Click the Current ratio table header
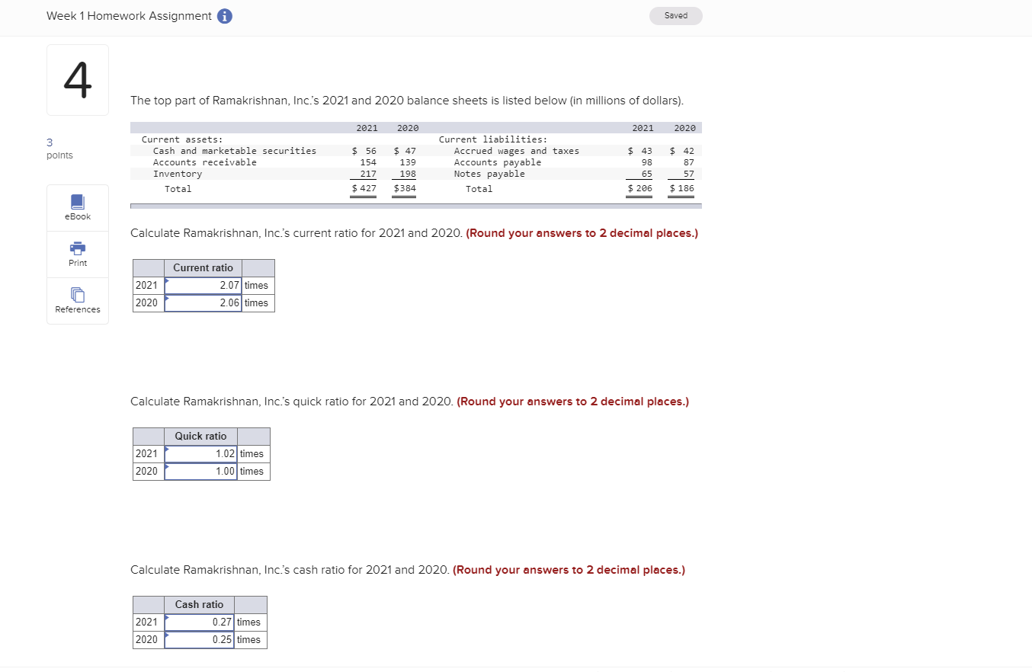This screenshot has height=672, width=1032. click(203, 267)
